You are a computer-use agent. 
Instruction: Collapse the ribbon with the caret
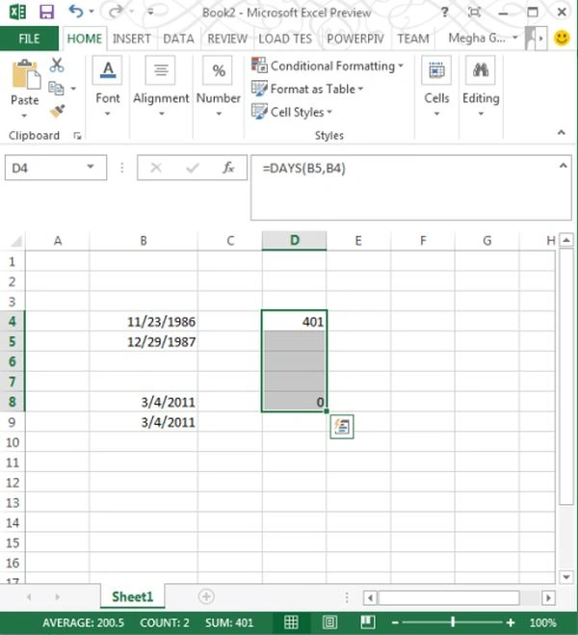coord(561,132)
